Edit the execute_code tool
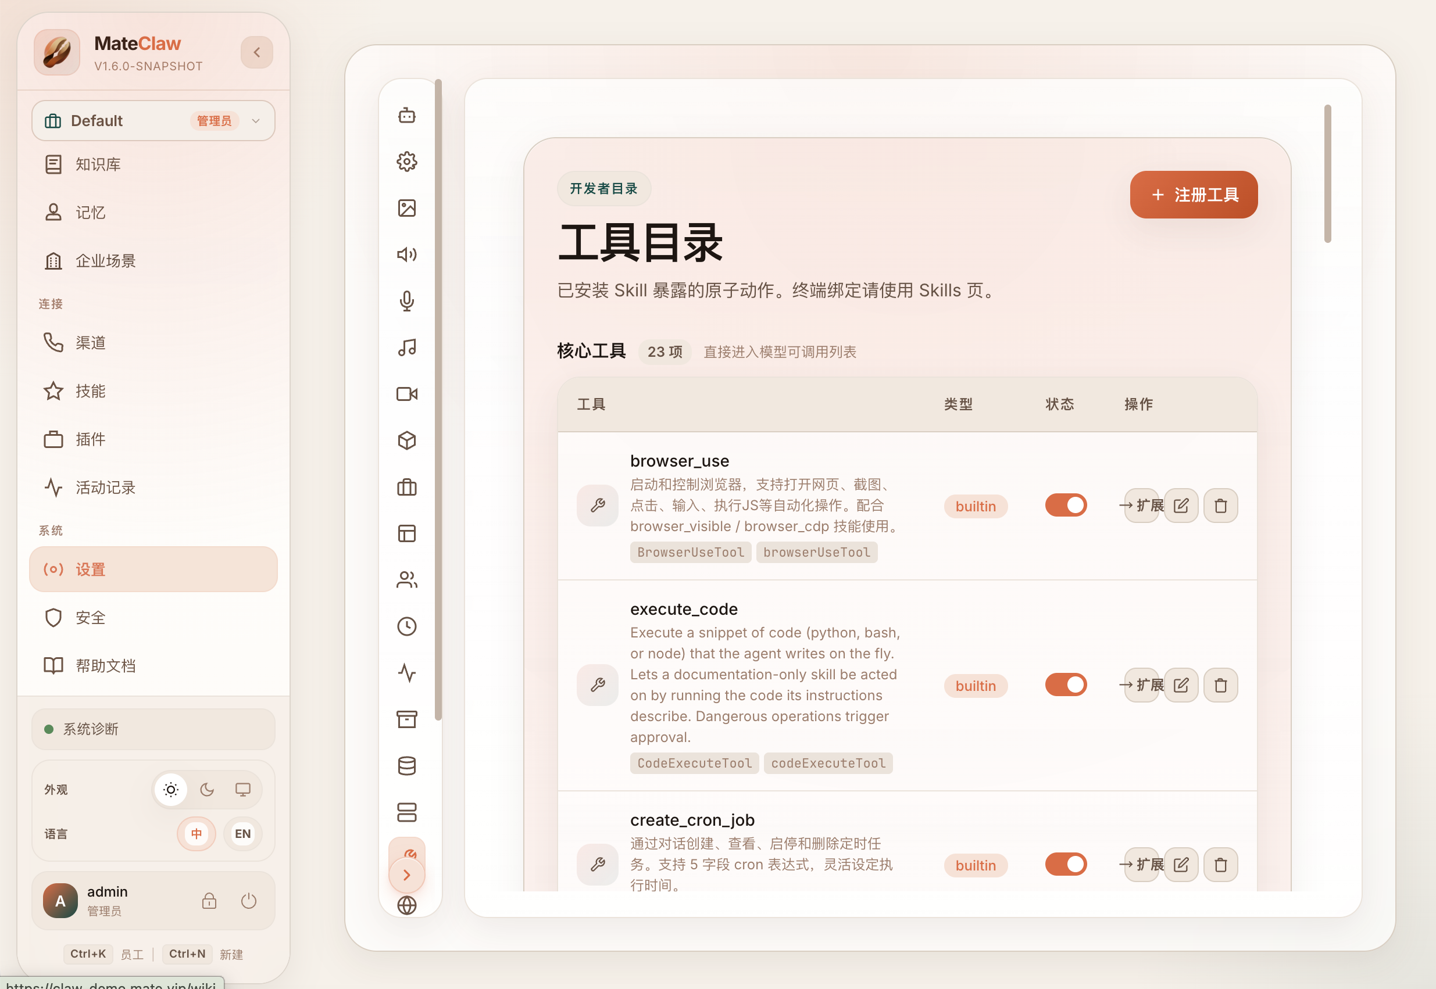The height and width of the screenshot is (989, 1436). pyautogui.click(x=1181, y=685)
